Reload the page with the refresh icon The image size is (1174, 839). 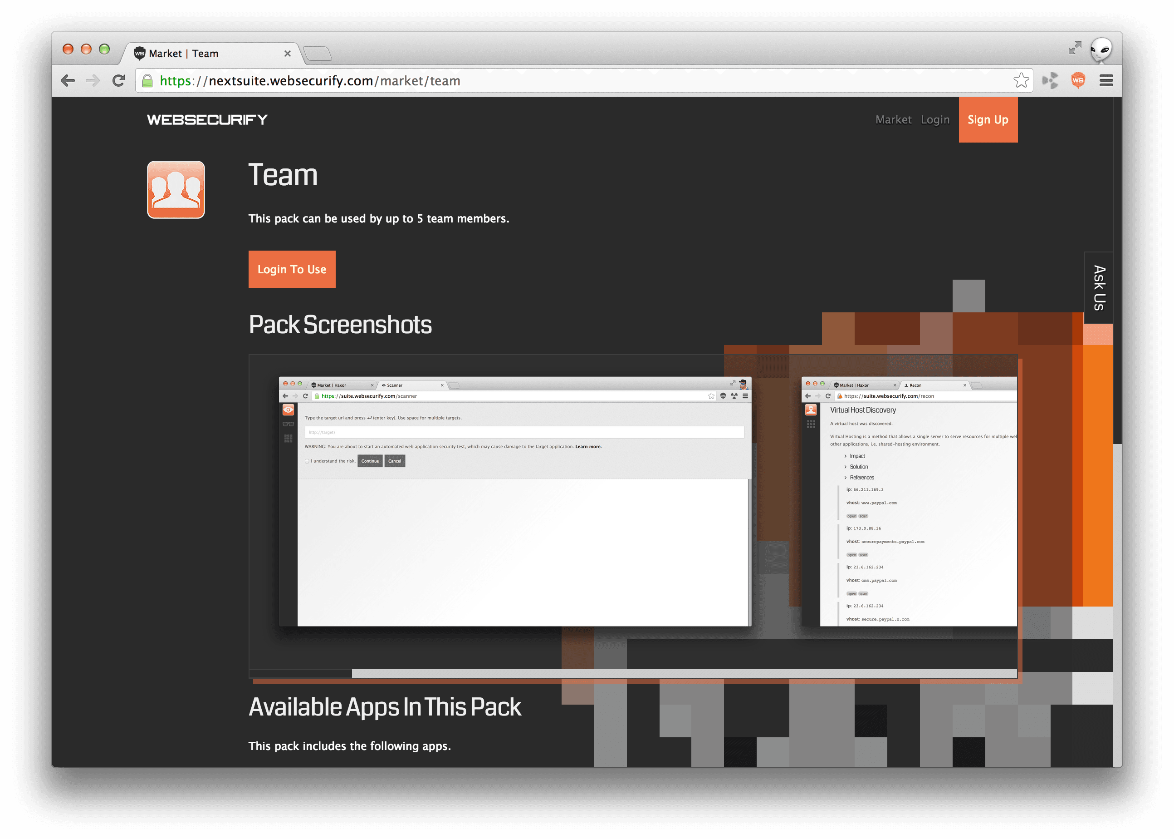coord(119,81)
